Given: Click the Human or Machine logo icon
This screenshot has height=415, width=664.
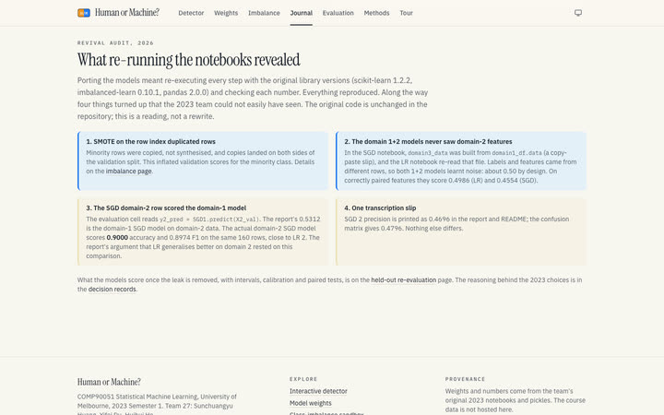Looking at the screenshot, I should (x=83, y=13).
